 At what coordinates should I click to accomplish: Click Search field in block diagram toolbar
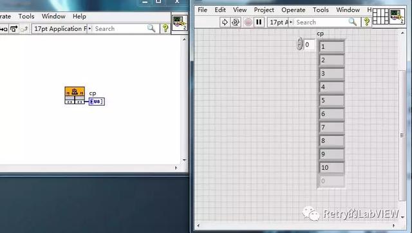120,28
